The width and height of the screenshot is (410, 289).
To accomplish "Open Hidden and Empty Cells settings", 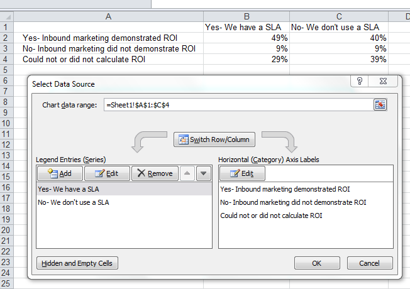I will tap(77, 263).
